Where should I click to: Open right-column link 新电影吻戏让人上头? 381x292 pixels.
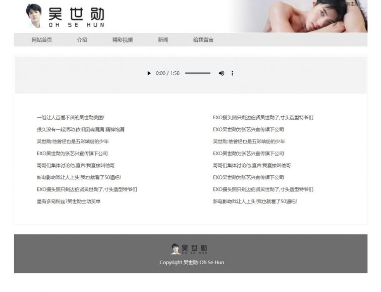255,201
